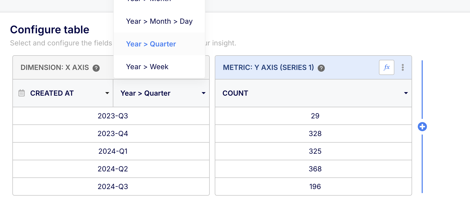Viewport: 470px width, 211px height.
Task: Click the 2024-Q3 dimension cell
Action: (x=113, y=187)
